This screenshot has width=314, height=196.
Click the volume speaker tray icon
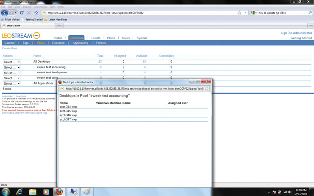290,192
